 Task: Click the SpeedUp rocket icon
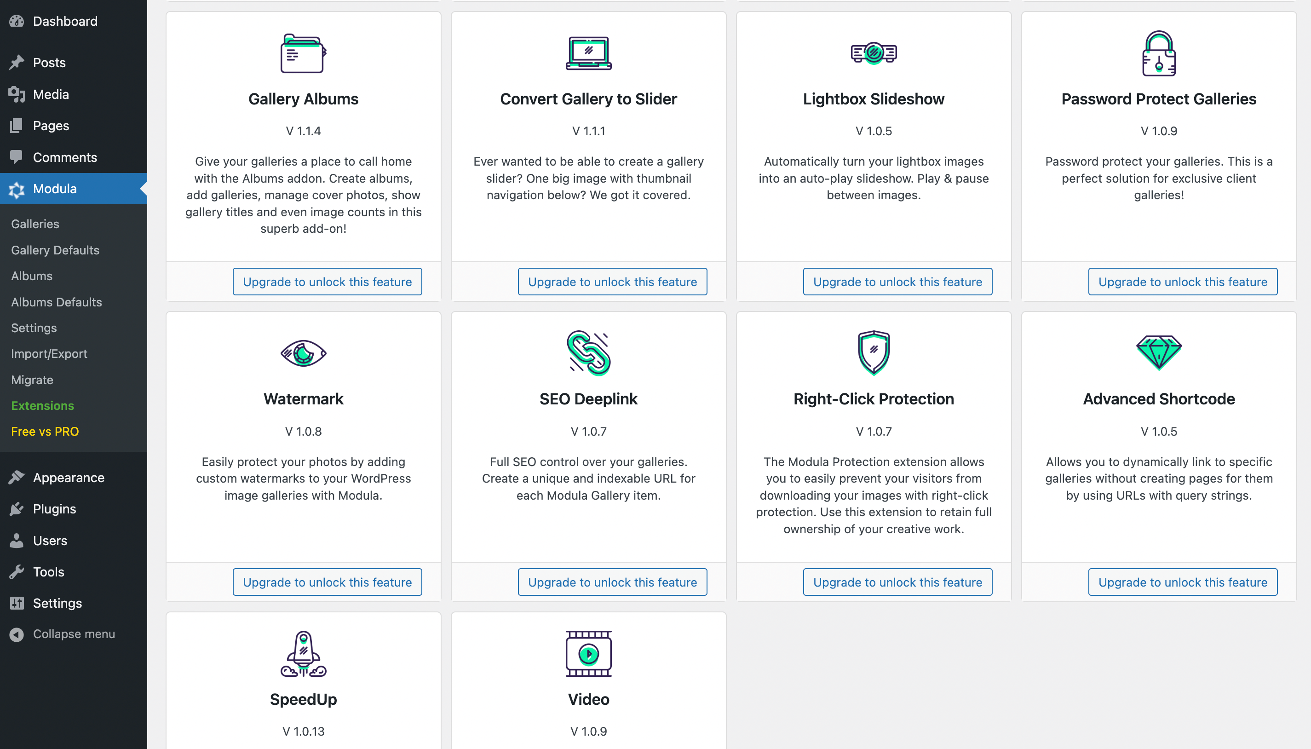(x=303, y=653)
